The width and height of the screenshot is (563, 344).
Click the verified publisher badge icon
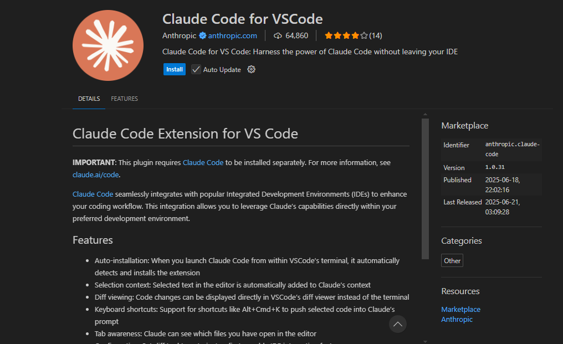click(202, 35)
